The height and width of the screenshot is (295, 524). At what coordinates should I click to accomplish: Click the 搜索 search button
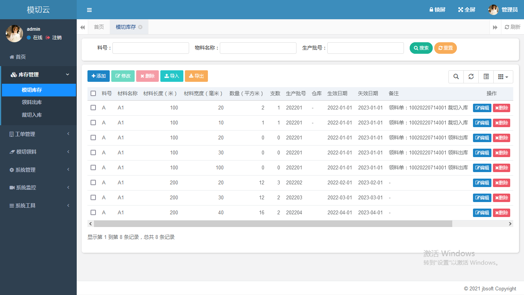pyautogui.click(x=421, y=48)
